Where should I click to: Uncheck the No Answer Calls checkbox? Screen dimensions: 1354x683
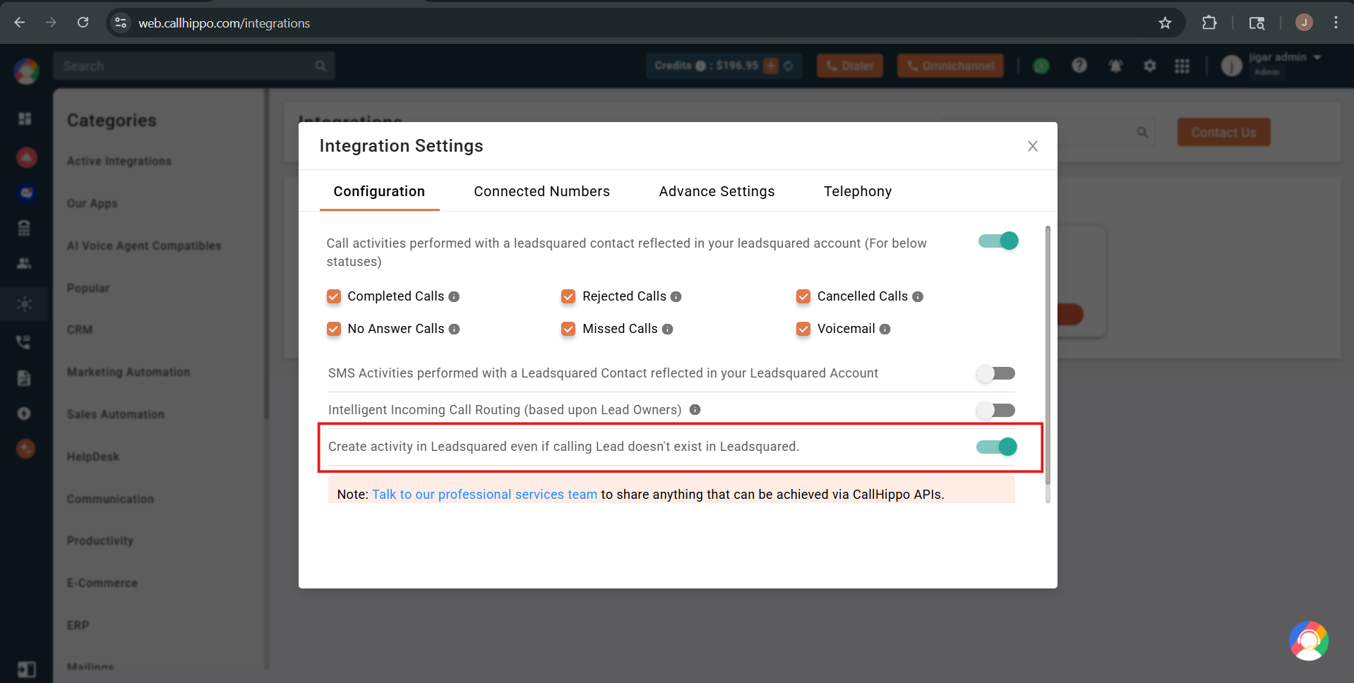pos(334,329)
